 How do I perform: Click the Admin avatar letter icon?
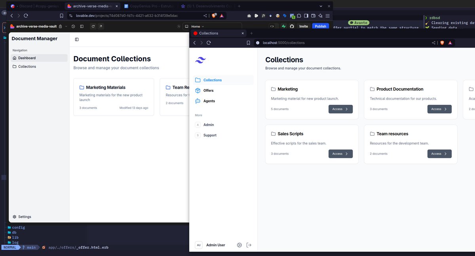click(198, 125)
